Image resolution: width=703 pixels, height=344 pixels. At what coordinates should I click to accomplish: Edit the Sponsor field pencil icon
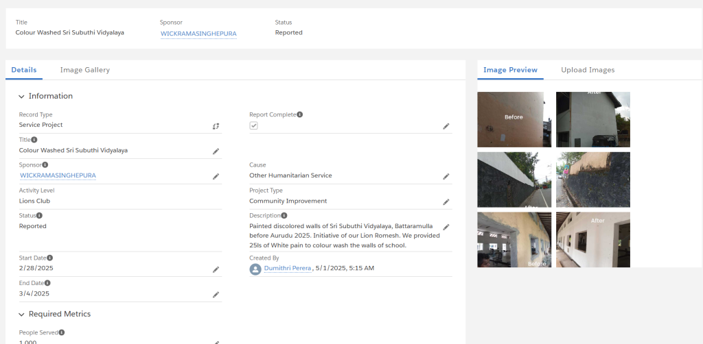point(216,177)
